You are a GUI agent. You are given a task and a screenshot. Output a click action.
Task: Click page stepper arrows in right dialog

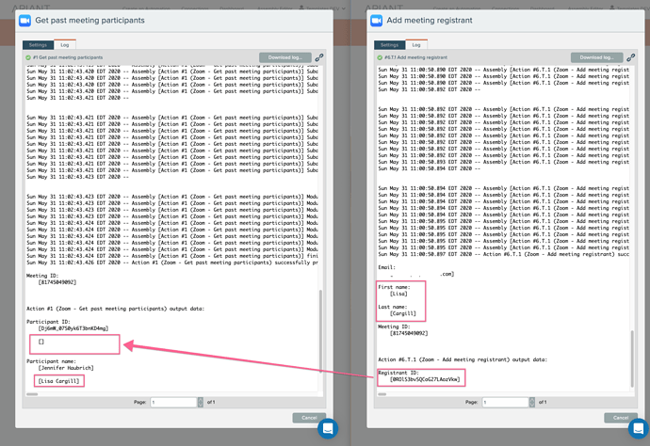pyautogui.click(x=532, y=402)
